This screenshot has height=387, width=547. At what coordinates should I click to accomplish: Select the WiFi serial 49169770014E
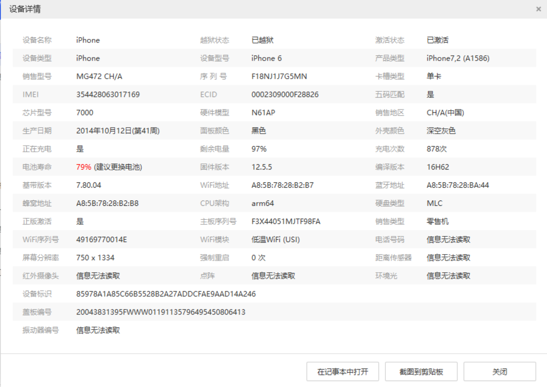point(102,240)
